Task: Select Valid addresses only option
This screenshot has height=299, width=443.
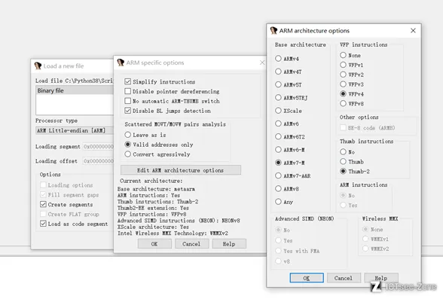Action: (x=128, y=145)
